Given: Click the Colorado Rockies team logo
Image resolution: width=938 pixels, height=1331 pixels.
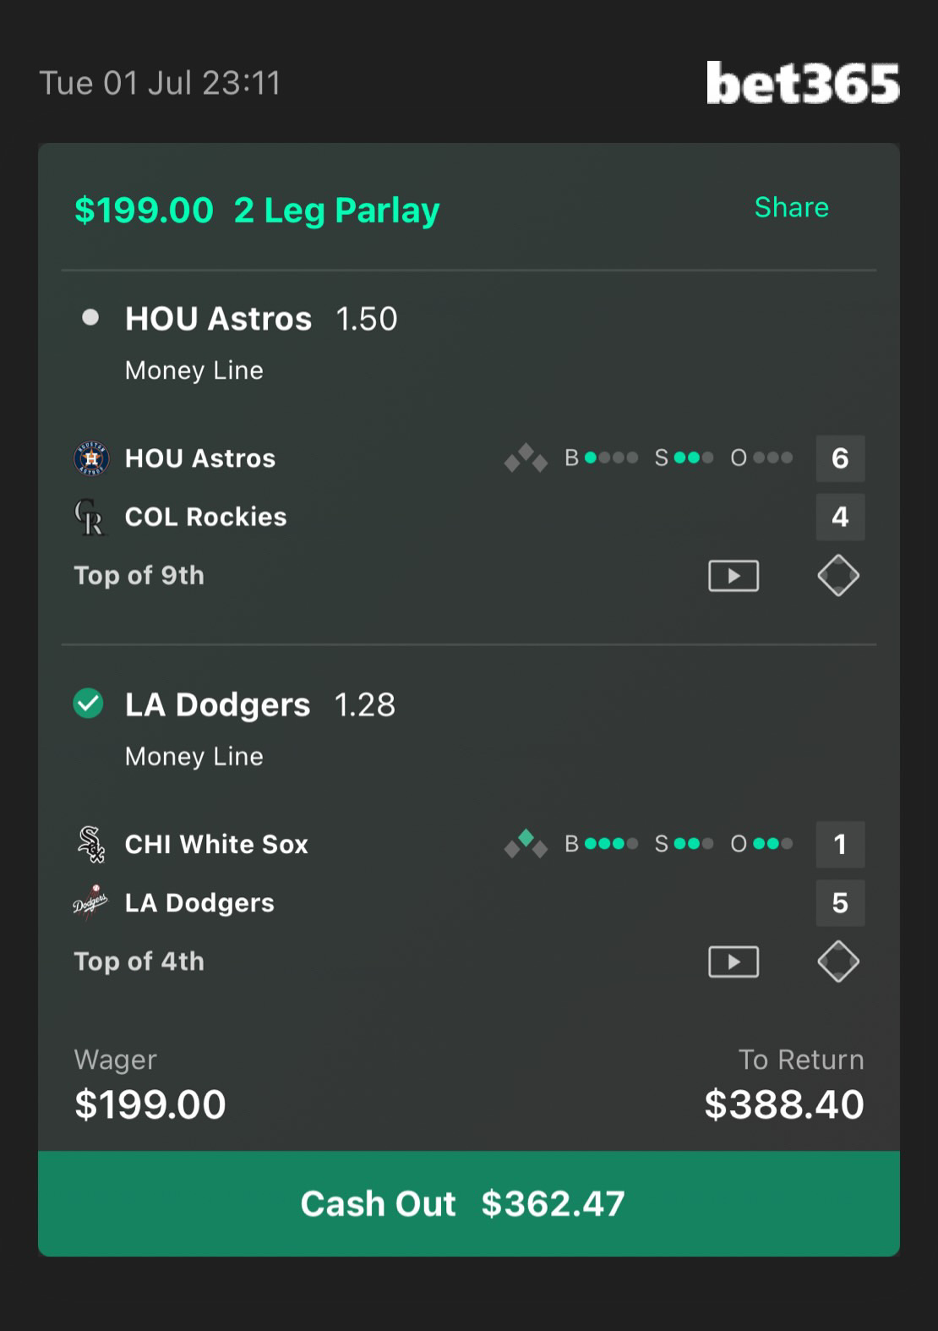Looking at the screenshot, I should point(90,517).
